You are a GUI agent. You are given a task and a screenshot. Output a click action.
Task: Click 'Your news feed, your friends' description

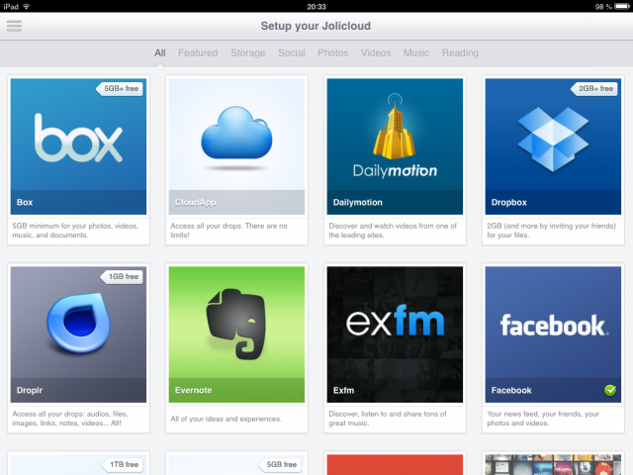(x=543, y=419)
